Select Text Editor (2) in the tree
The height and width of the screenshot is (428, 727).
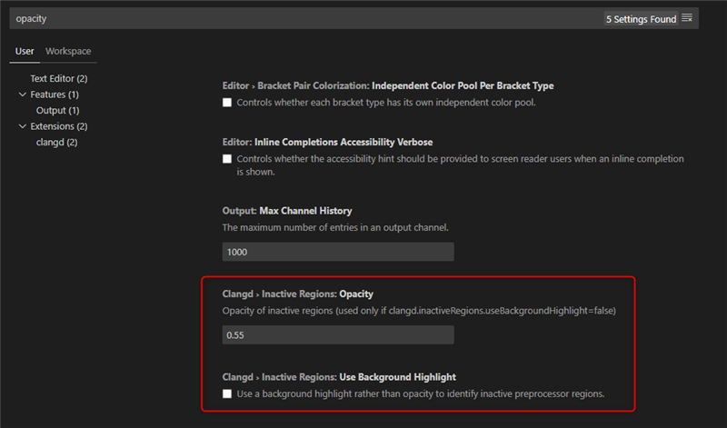(59, 78)
